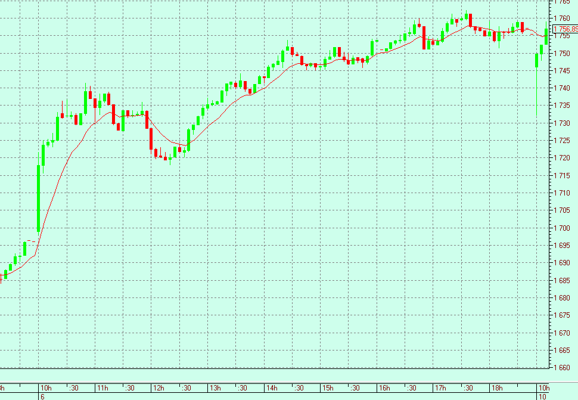Screen dimensions: 578x400
Task: Click the date label 10 on bottom axis
Action: [x=543, y=396]
